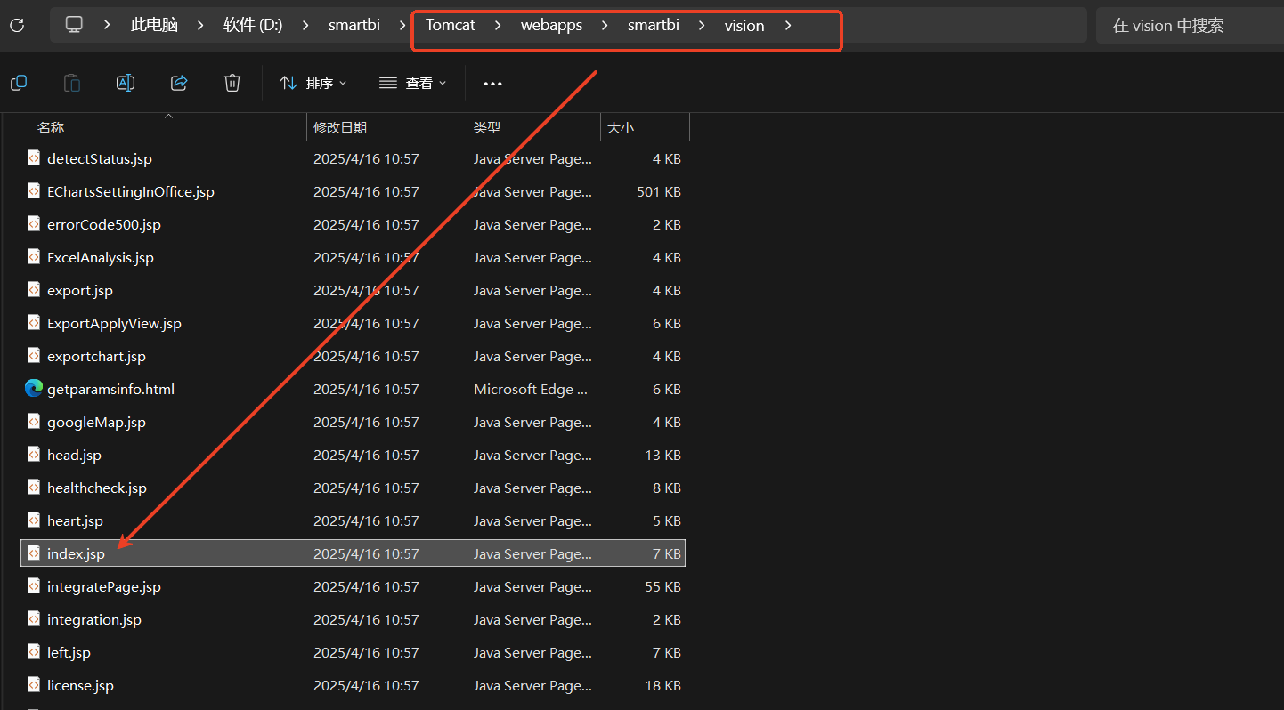This screenshot has height=710, width=1284.
Task: Open the 排序 sort dropdown
Action: [313, 83]
